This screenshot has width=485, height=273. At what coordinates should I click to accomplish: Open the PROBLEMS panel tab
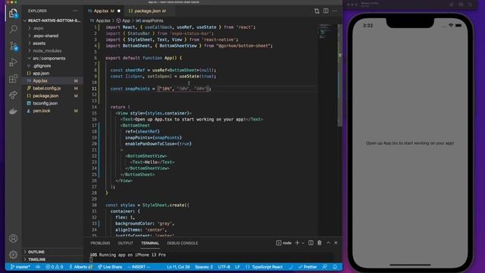(100, 243)
